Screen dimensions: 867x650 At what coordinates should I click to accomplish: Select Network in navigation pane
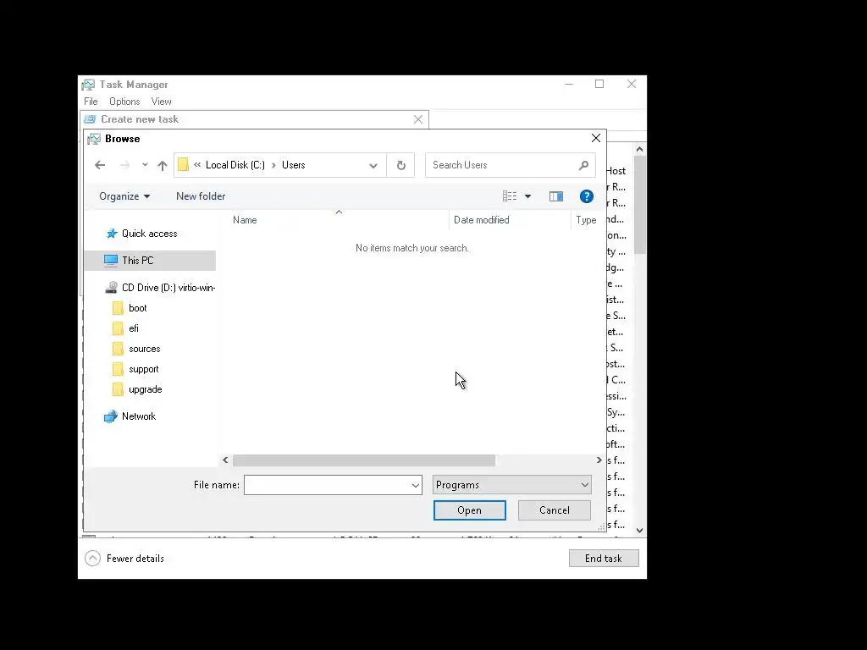tap(139, 416)
